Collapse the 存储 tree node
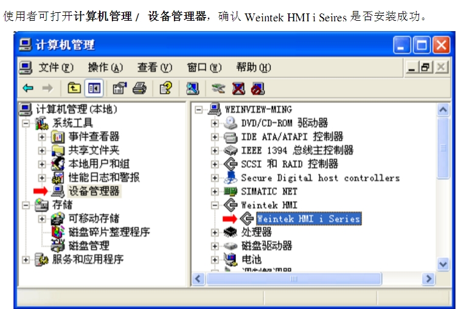Viewport: 458px width, 309px height. pos(26,205)
